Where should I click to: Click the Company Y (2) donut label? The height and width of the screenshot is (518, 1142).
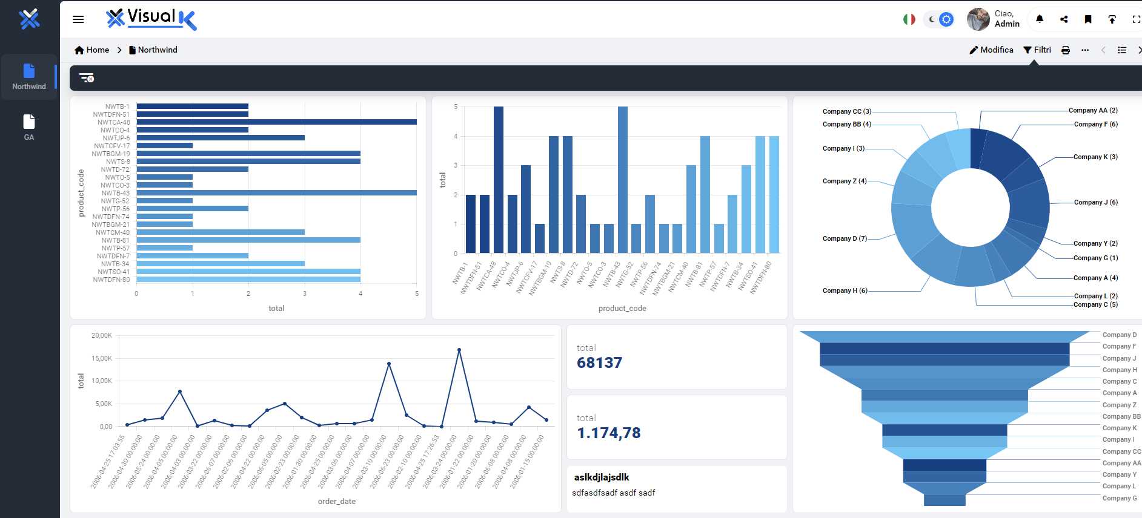1095,243
